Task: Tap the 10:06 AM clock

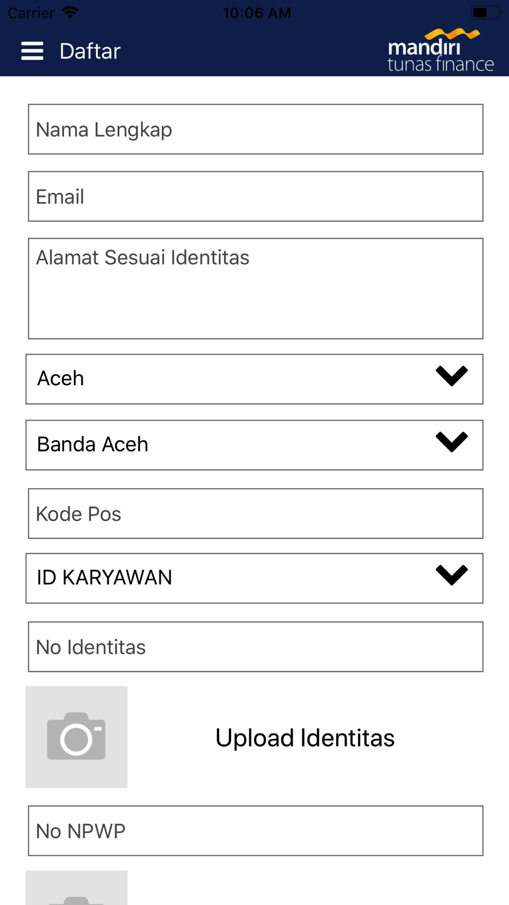Action: click(257, 13)
